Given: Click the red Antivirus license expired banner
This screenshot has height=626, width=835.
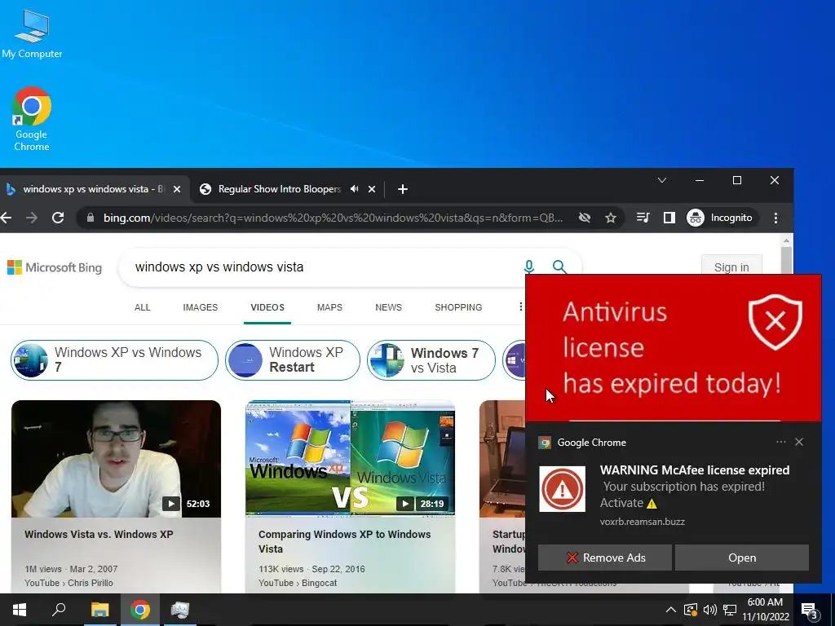Looking at the screenshot, I should click(x=673, y=347).
